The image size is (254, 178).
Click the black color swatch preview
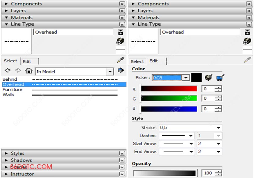pos(196,77)
